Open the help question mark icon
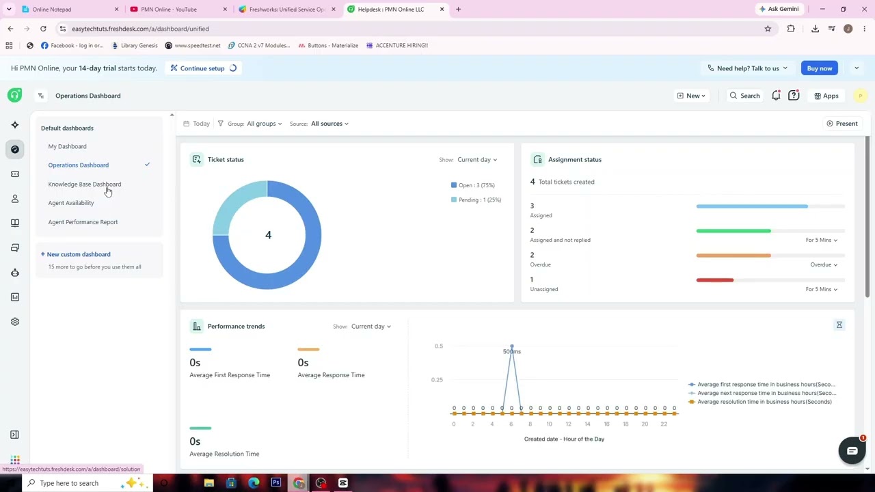 point(794,96)
